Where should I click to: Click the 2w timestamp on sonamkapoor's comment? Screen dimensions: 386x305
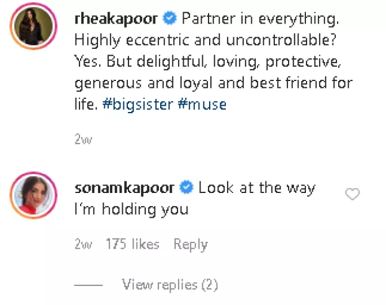click(x=83, y=245)
